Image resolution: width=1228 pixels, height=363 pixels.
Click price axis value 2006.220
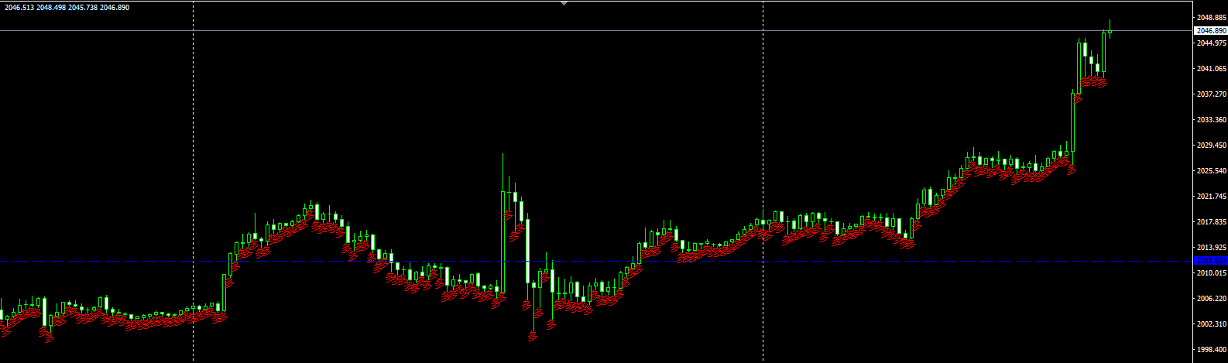point(1212,299)
